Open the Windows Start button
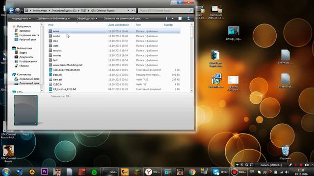The image size is (314, 176). [x=6, y=172]
